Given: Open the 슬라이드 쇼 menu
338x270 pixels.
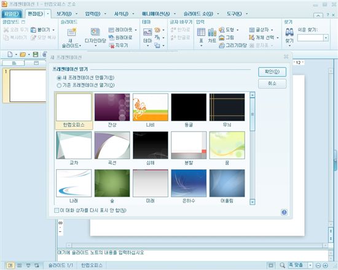Looking at the screenshot, I should coord(198,14).
